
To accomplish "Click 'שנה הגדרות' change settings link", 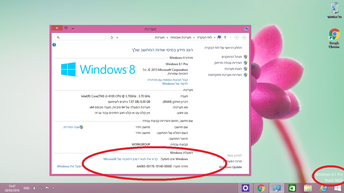I will coord(71,127).
